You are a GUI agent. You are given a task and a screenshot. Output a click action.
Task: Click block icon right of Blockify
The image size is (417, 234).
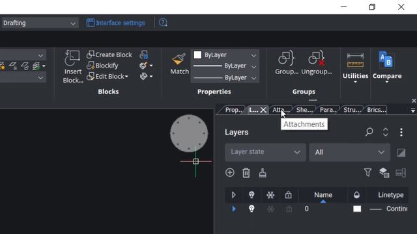click(x=143, y=66)
